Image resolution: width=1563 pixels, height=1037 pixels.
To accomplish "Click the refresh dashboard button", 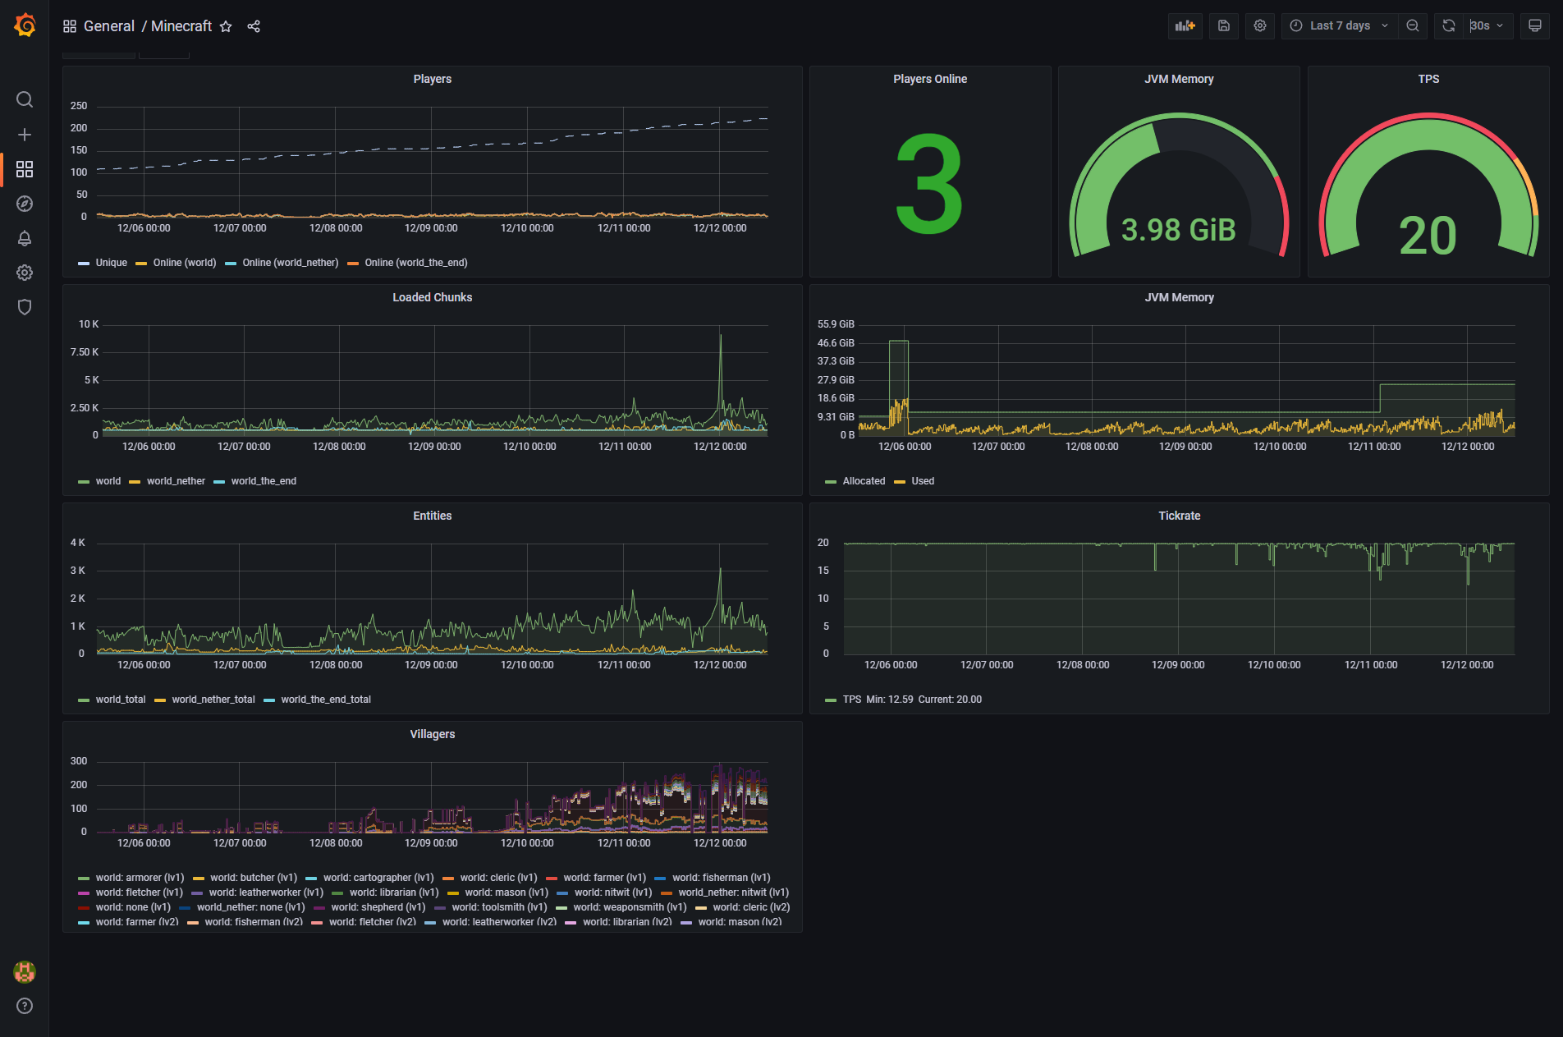I will coord(1449,26).
